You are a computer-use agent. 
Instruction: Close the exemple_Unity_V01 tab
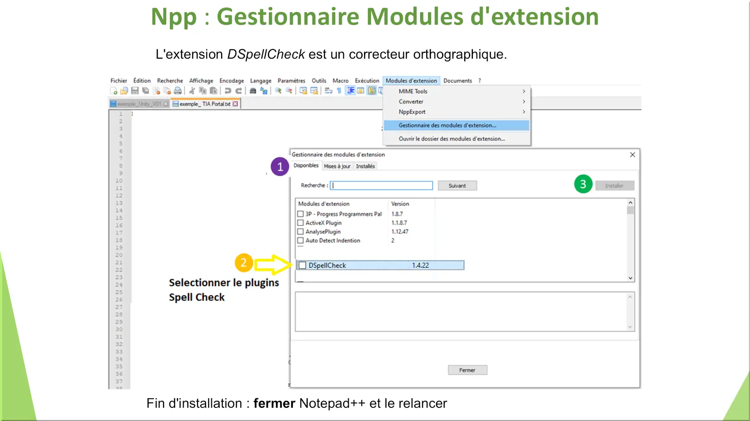[166, 104]
